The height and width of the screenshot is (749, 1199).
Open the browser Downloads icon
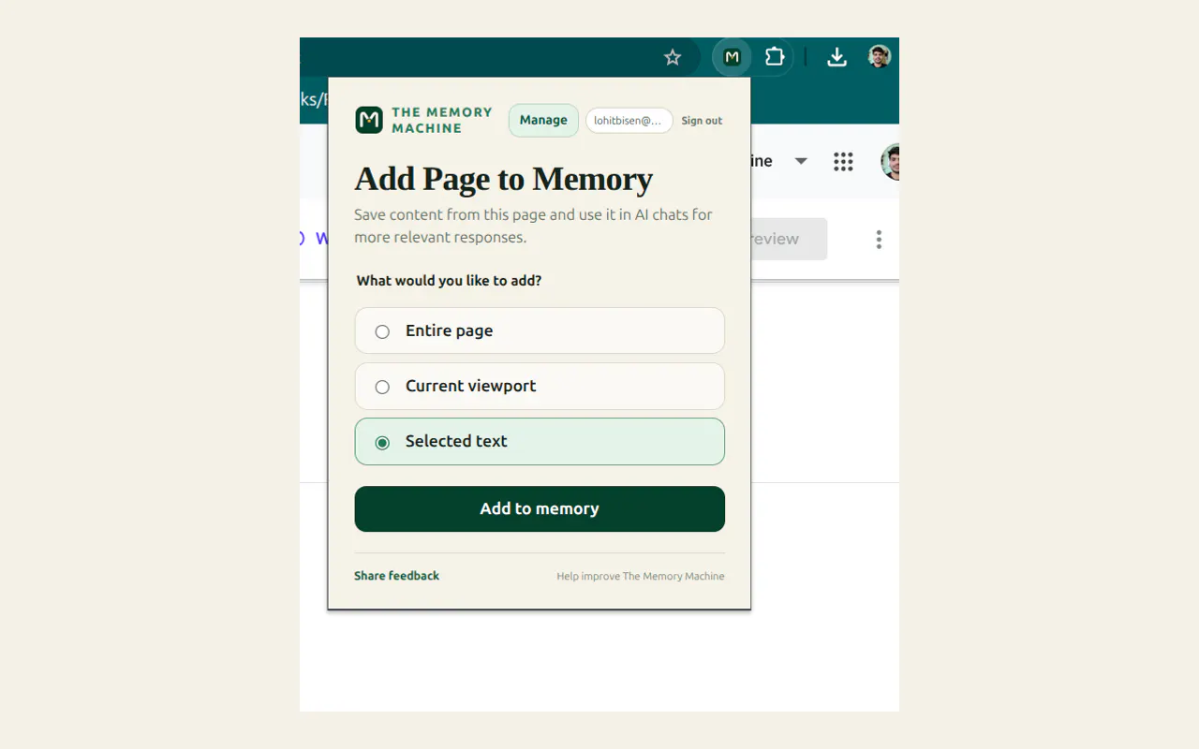click(x=836, y=58)
